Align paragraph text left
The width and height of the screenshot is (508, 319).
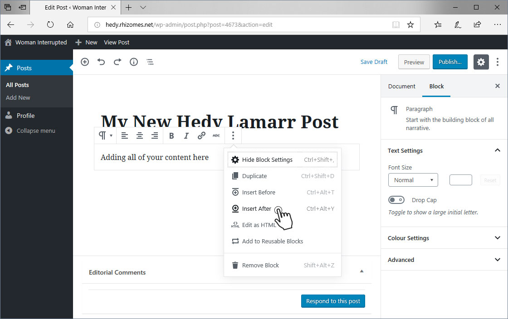click(124, 135)
